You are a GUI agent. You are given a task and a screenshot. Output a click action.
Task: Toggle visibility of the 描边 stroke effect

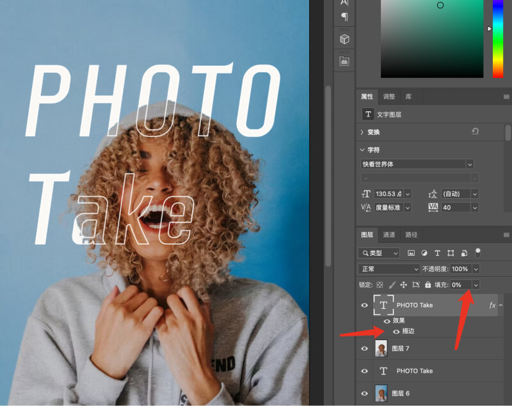pyautogui.click(x=396, y=331)
